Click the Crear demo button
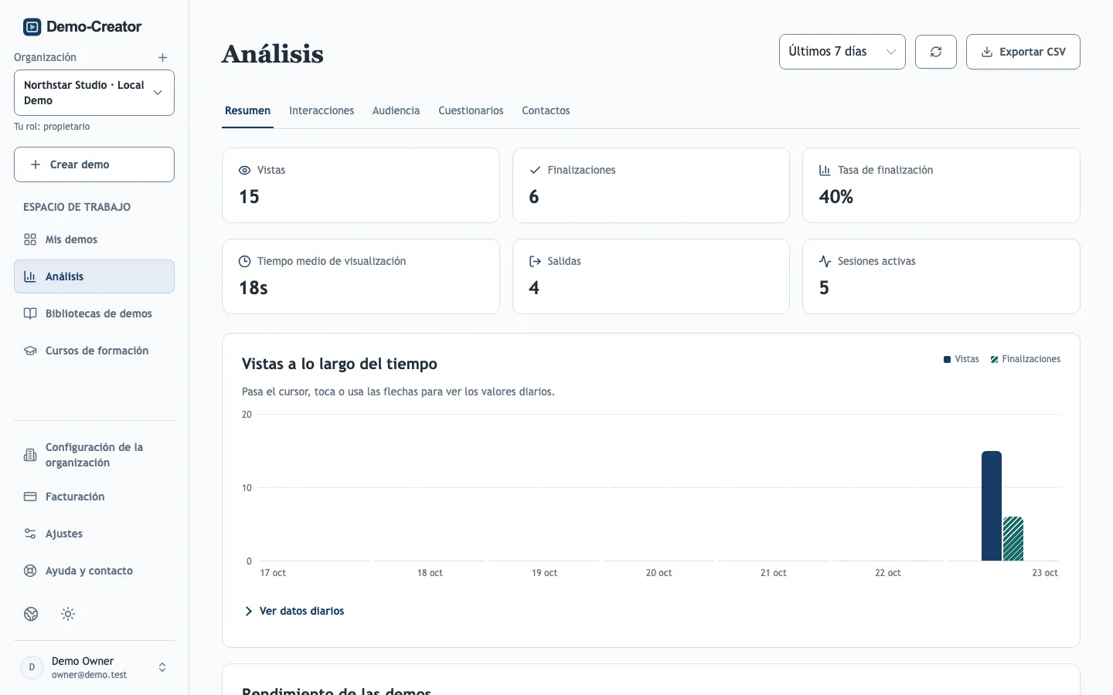This screenshot has width=1113, height=695. click(x=94, y=164)
